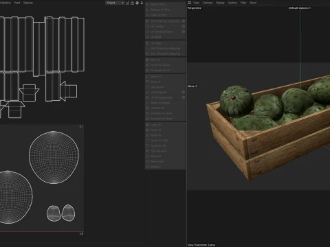Click the download arrow icon in UV toolbar
Screen dimensions: 330x247
[142, 3]
